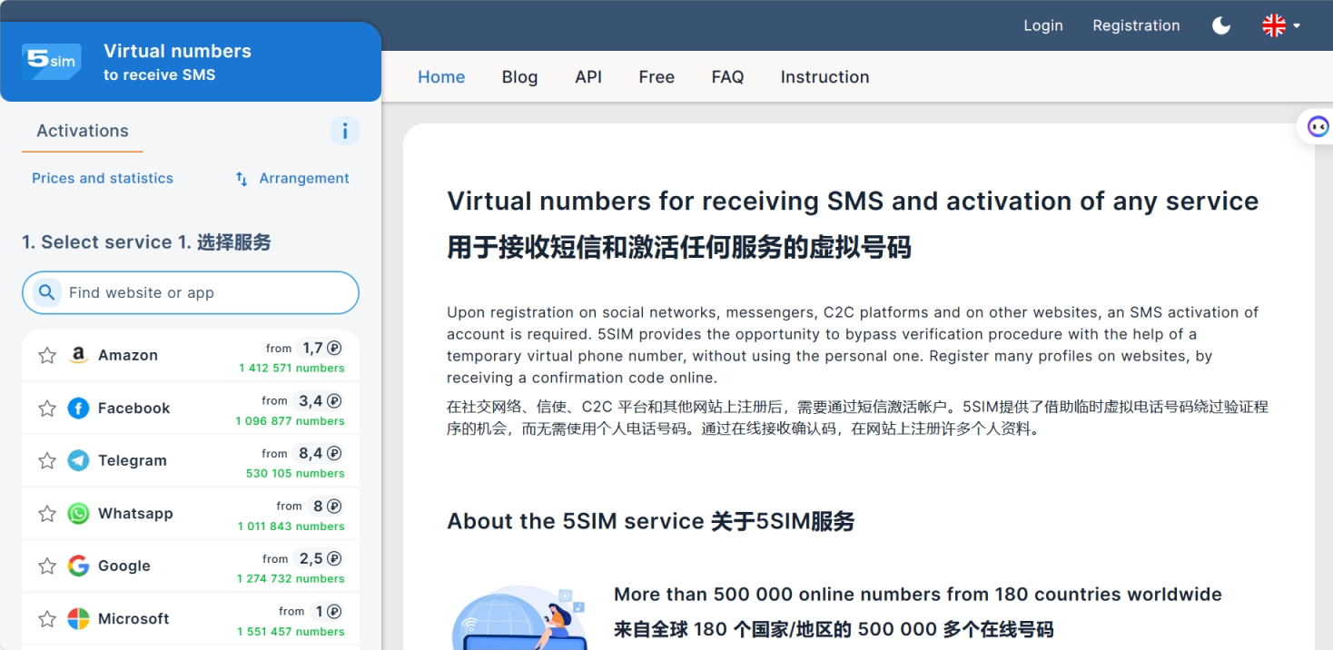This screenshot has width=1333, height=650.
Task: Favorite Amazon by clicking its star
Action: [46, 355]
